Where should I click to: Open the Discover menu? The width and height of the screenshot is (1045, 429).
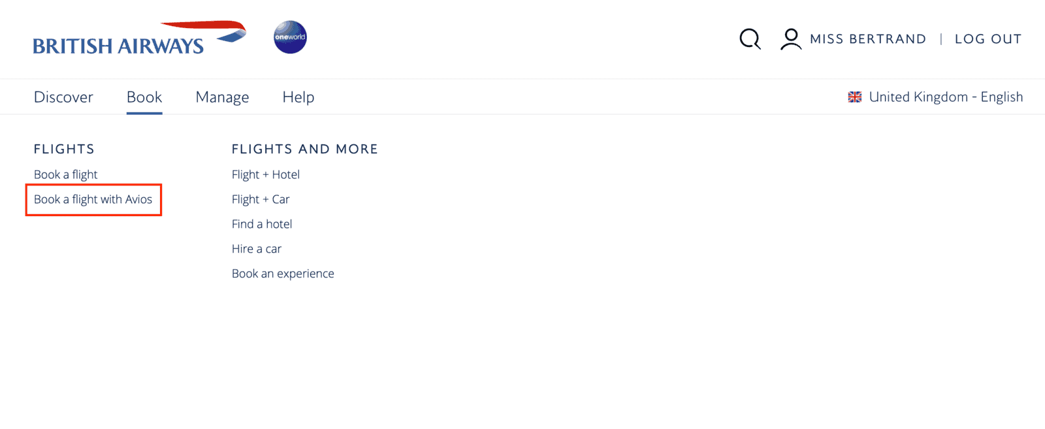pos(63,97)
